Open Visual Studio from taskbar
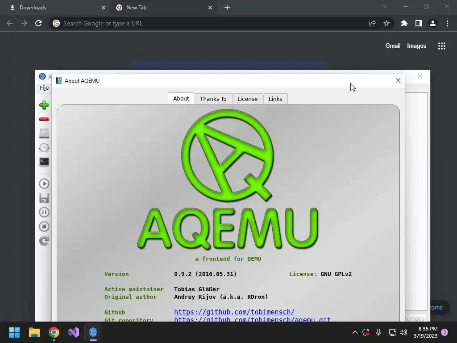Viewport: 457px width, 343px height. tap(74, 332)
